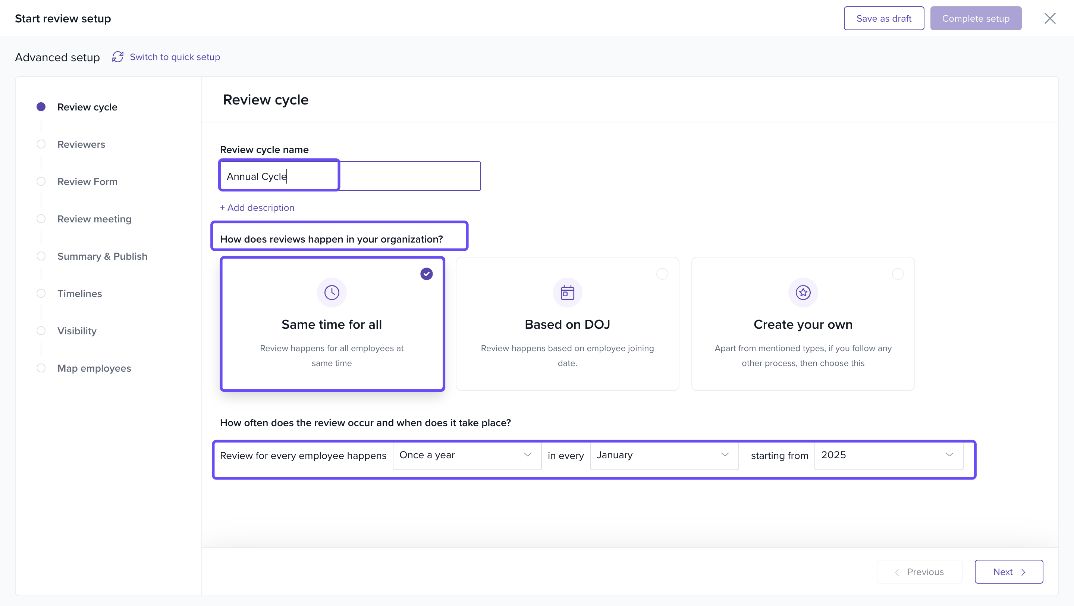This screenshot has height=606, width=1074.
Task: Open the 2025 starting year dropdown
Action: (888, 455)
